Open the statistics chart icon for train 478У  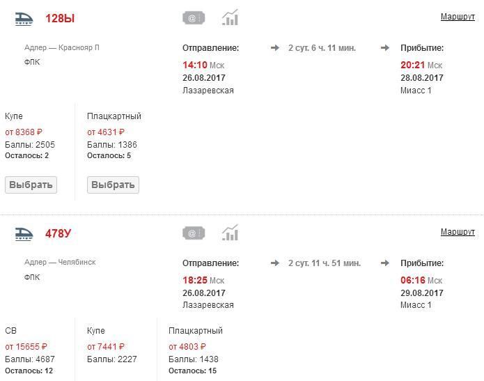230,233
